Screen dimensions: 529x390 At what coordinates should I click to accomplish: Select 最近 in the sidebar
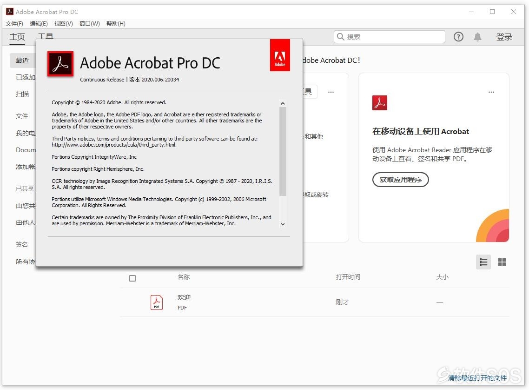coord(23,60)
